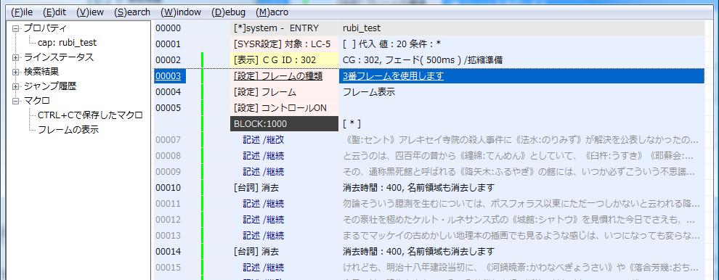Click text starting 勿論そういう臆測を生む
Screen dimensions: 719x280
point(521,203)
